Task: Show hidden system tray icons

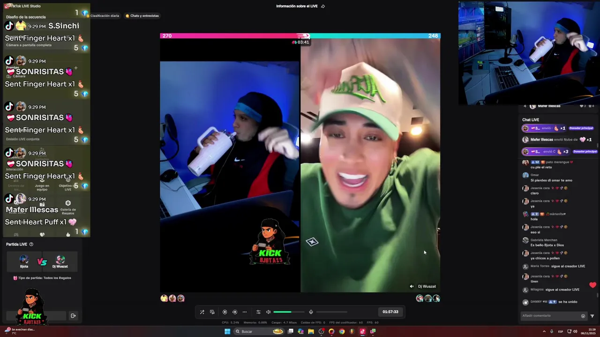Action: (544, 331)
